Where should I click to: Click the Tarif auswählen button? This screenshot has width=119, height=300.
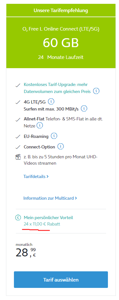pos(61,280)
